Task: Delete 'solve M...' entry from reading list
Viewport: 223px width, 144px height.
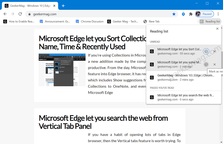Action: point(214,65)
